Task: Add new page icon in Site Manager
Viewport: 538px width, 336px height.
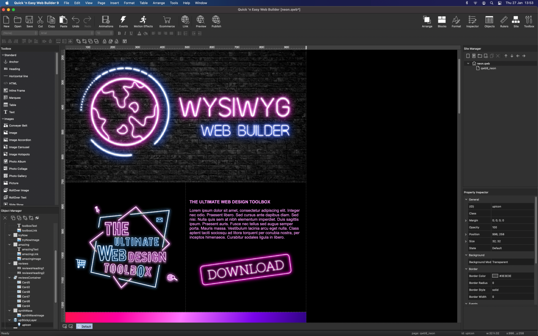Action: click(x=468, y=56)
